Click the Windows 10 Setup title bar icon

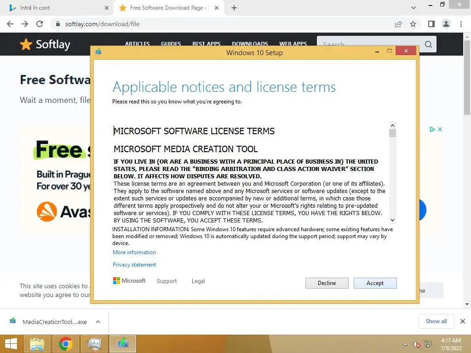coord(98,51)
